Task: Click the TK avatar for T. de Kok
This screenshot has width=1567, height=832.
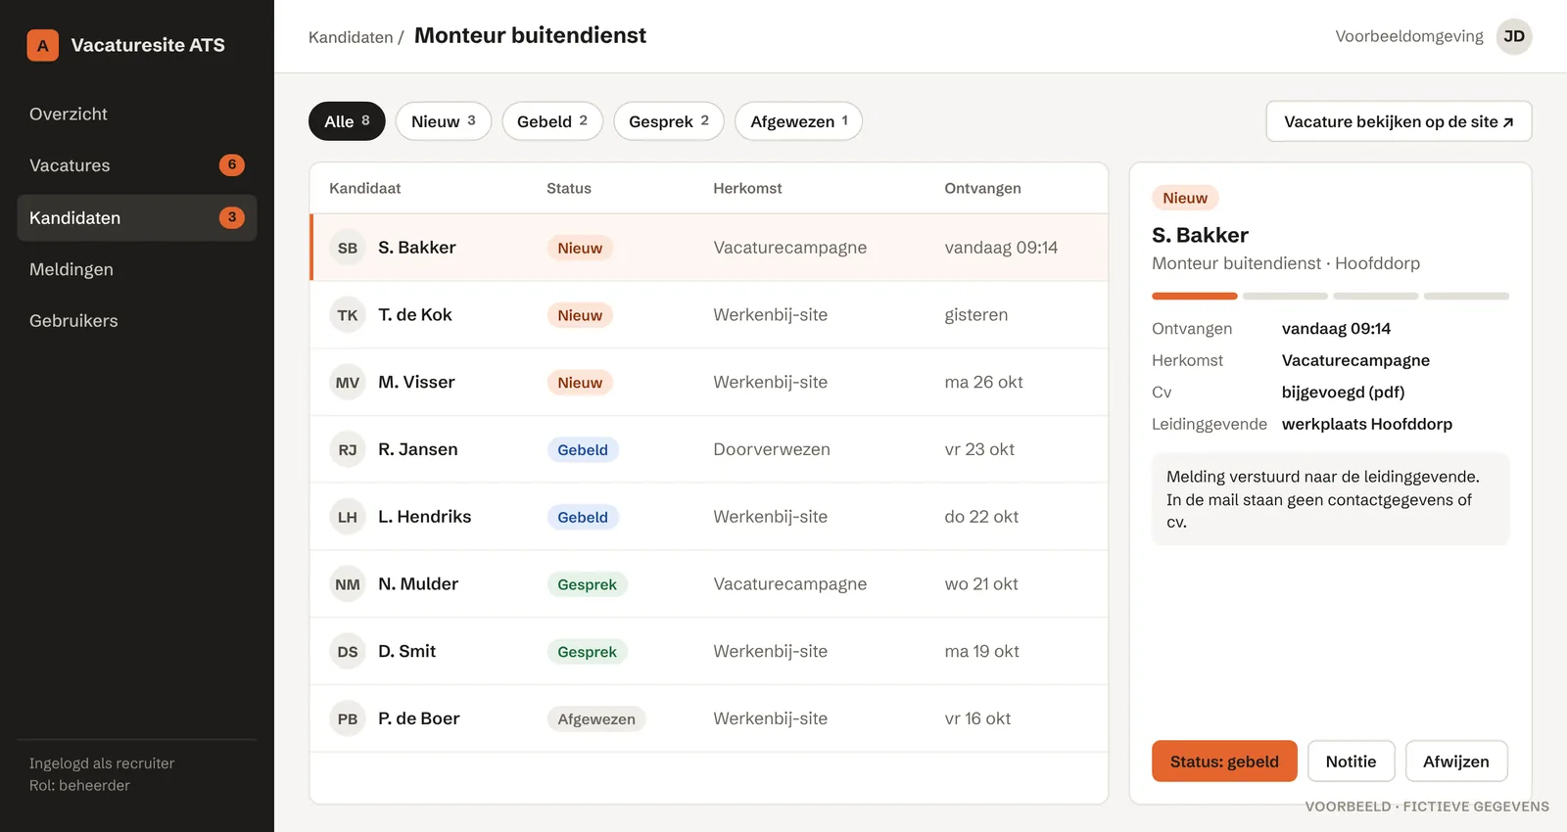Action: 348,315
